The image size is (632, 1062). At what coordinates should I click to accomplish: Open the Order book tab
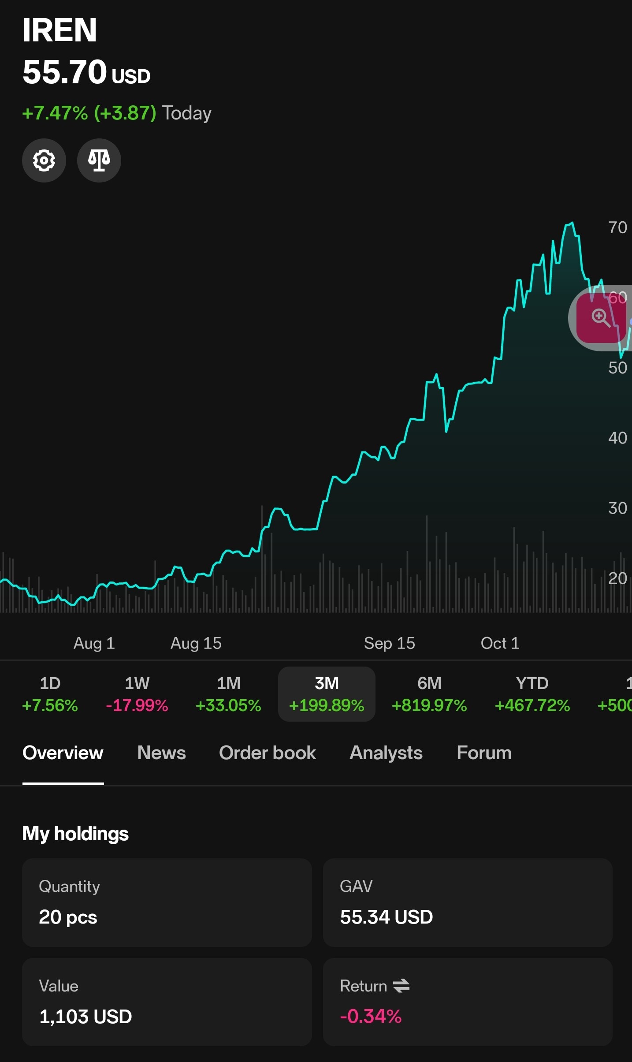tap(268, 753)
